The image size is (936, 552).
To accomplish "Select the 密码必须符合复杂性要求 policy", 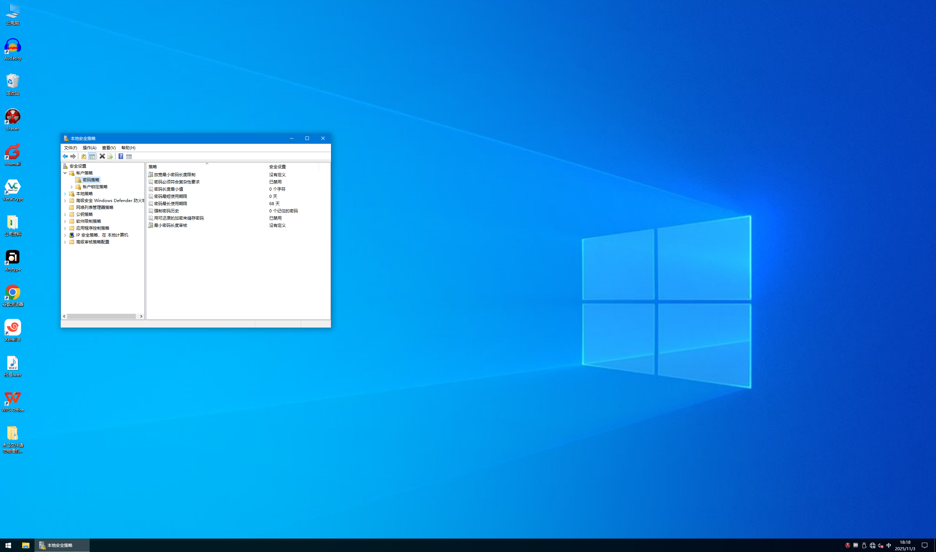I will [x=177, y=182].
